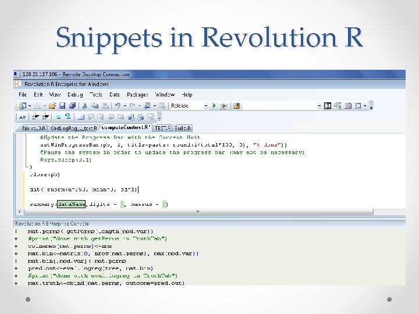The image size is (419, 314).
Task: Click the R Console window icon
Action: [x=328, y=106]
